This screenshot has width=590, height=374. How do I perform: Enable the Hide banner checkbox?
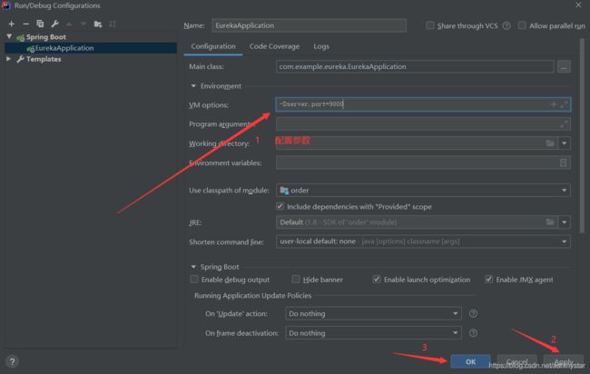pyautogui.click(x=296, y=280)
